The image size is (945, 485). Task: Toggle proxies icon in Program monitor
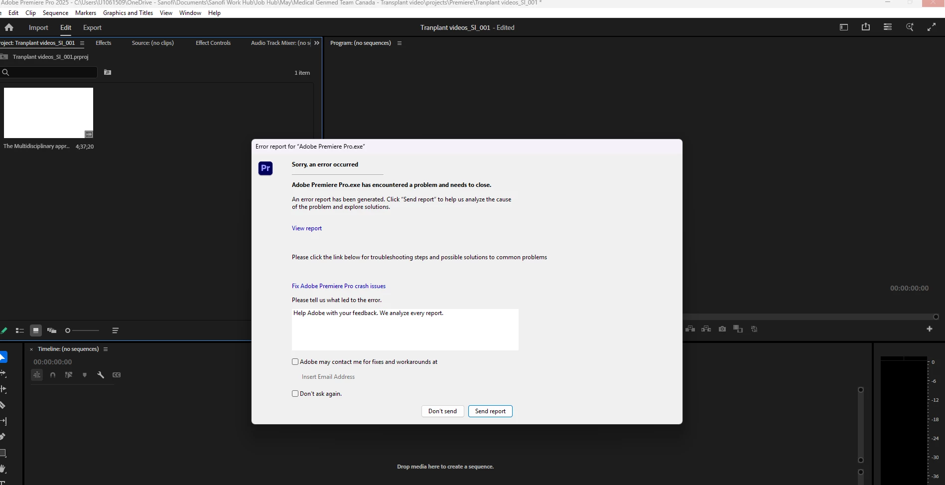[x=754, y=329]
